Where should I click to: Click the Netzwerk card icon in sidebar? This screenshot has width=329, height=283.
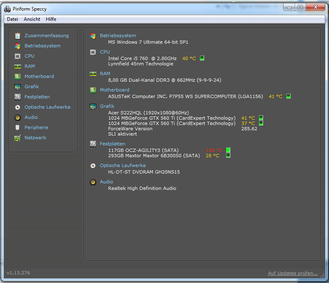(x=18, y=138)
